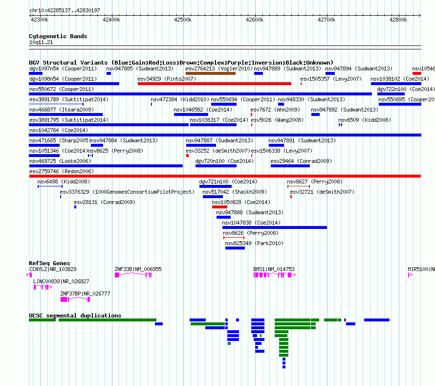
Task: Open esv3891795 (Suktitipat2014) variant label
Action: 69,120
